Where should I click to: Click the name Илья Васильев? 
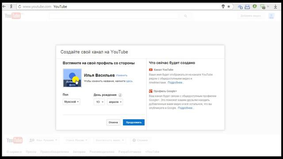point(99,75)
